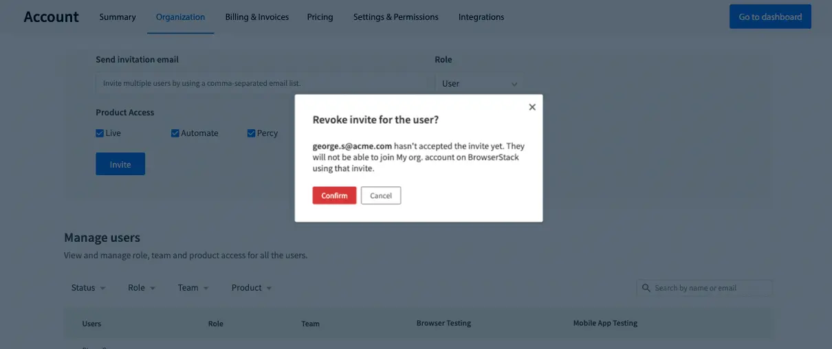Expand the Status filter dropdown
This screenshot has width=832, height=349.
[x=88, y=288]
